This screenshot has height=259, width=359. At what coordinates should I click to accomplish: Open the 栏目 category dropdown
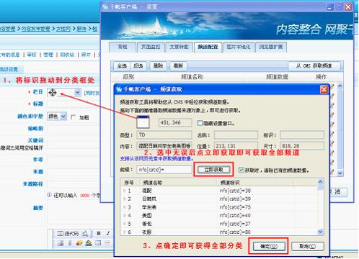(x=77, y=92)
